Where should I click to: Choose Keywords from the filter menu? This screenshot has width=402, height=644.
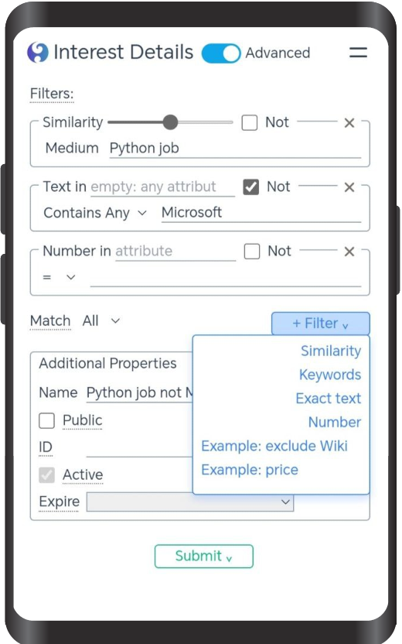point(330,375)
